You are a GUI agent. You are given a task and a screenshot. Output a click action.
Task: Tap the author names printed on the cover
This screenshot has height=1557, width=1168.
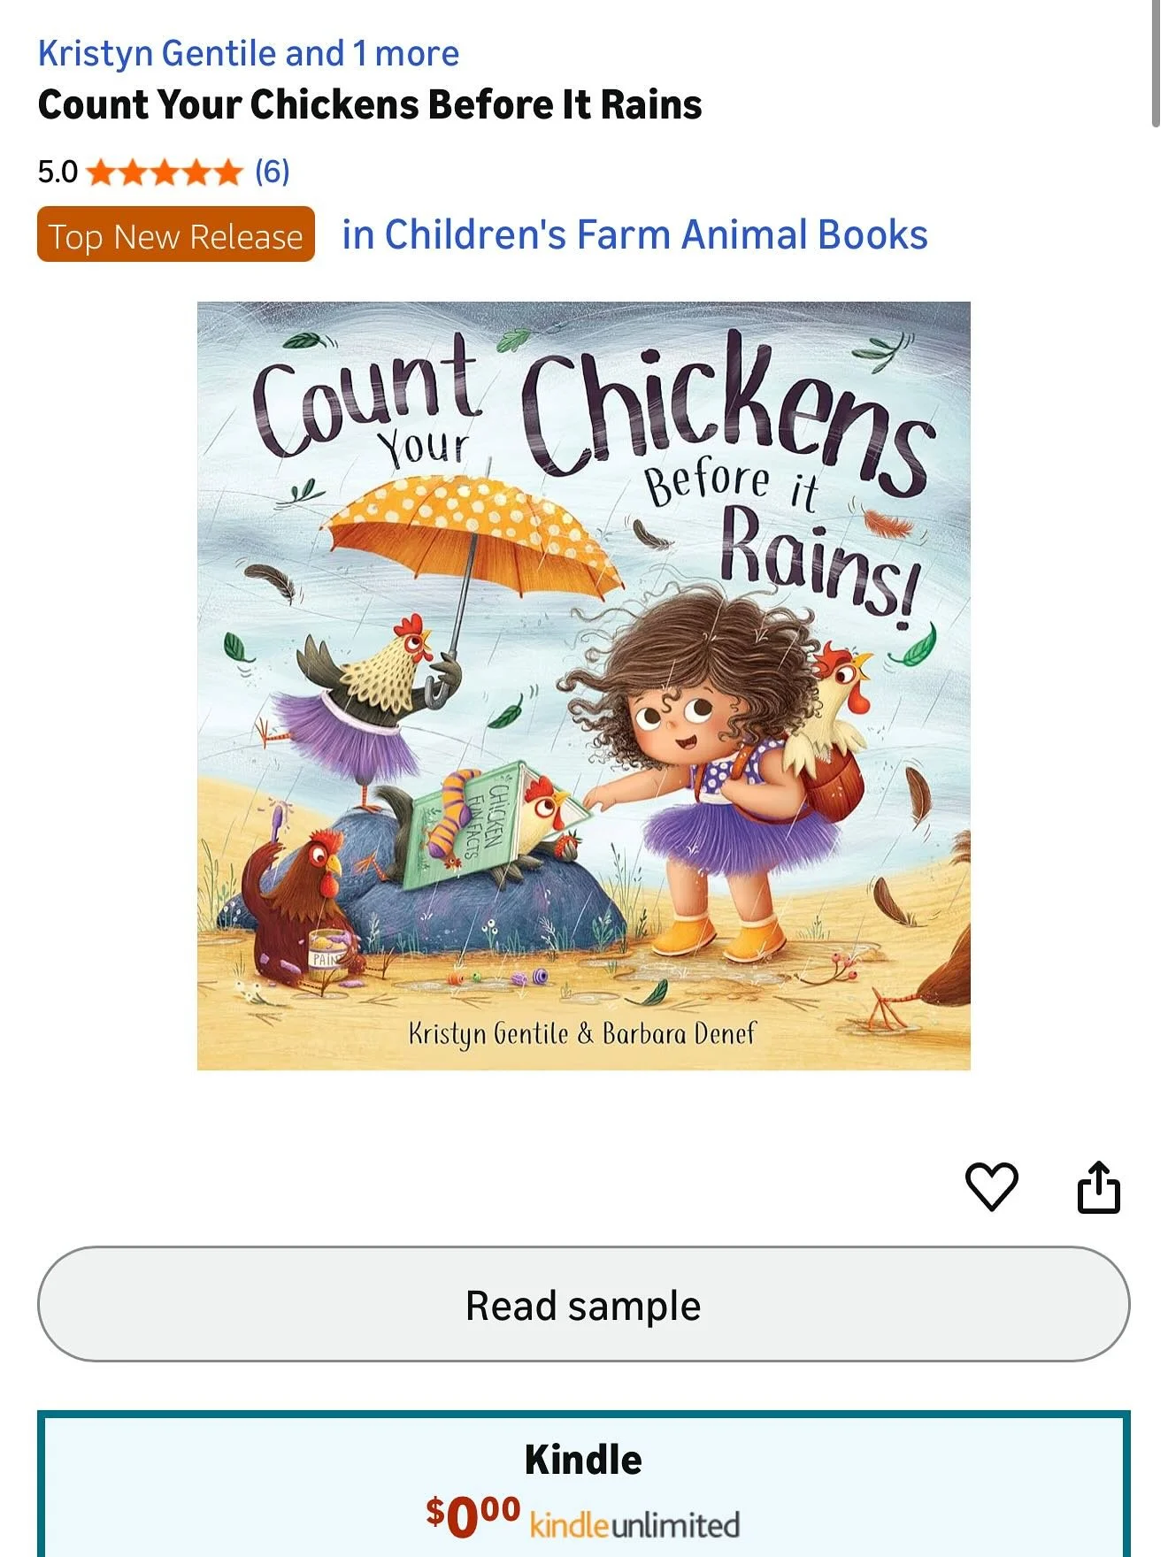[582, 1033]
